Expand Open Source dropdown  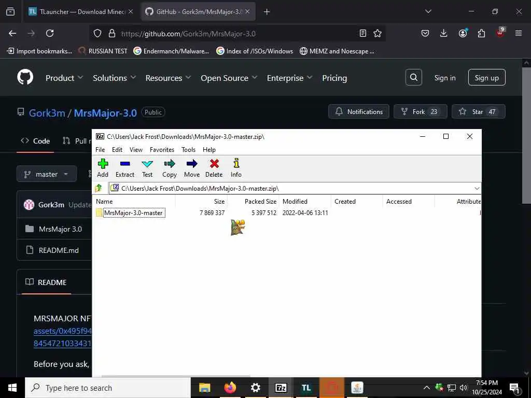229,78
